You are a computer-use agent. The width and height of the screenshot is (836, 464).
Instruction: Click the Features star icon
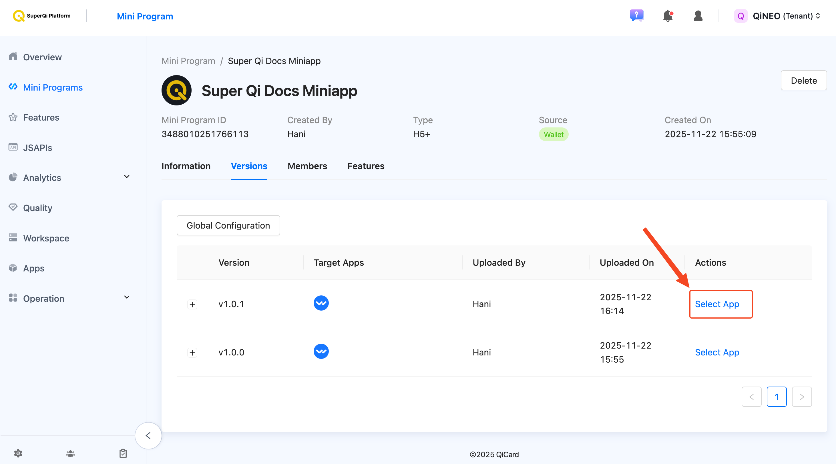13,117
